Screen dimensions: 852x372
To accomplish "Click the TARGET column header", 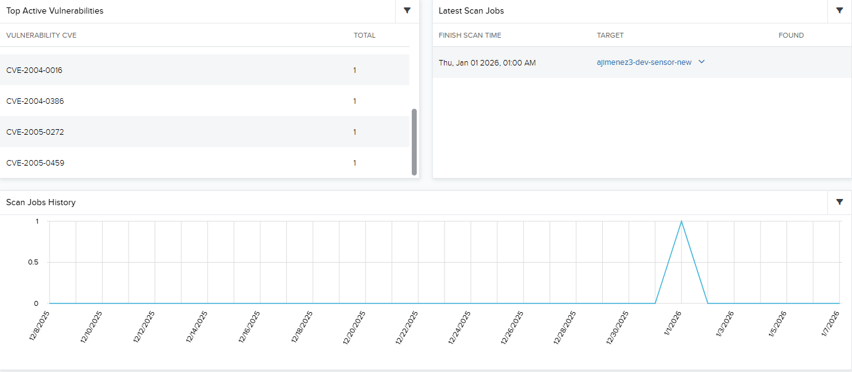I will [x=610, y=35].
